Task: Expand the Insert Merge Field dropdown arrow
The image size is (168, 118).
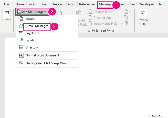Action: [x=121, y=24]
